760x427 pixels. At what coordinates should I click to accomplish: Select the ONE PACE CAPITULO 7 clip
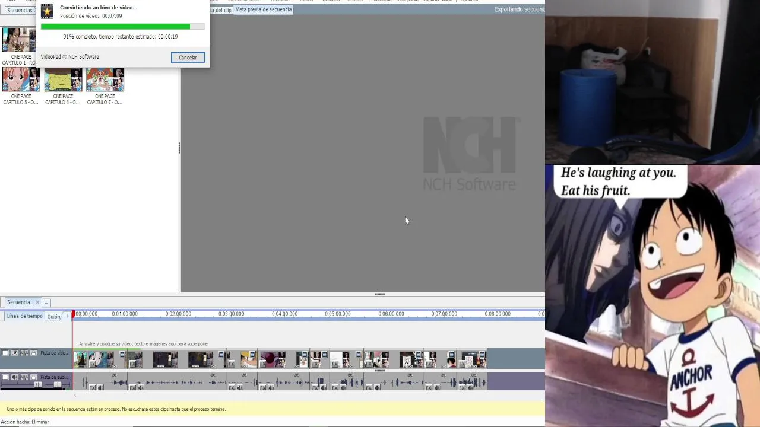click(105, 79)
